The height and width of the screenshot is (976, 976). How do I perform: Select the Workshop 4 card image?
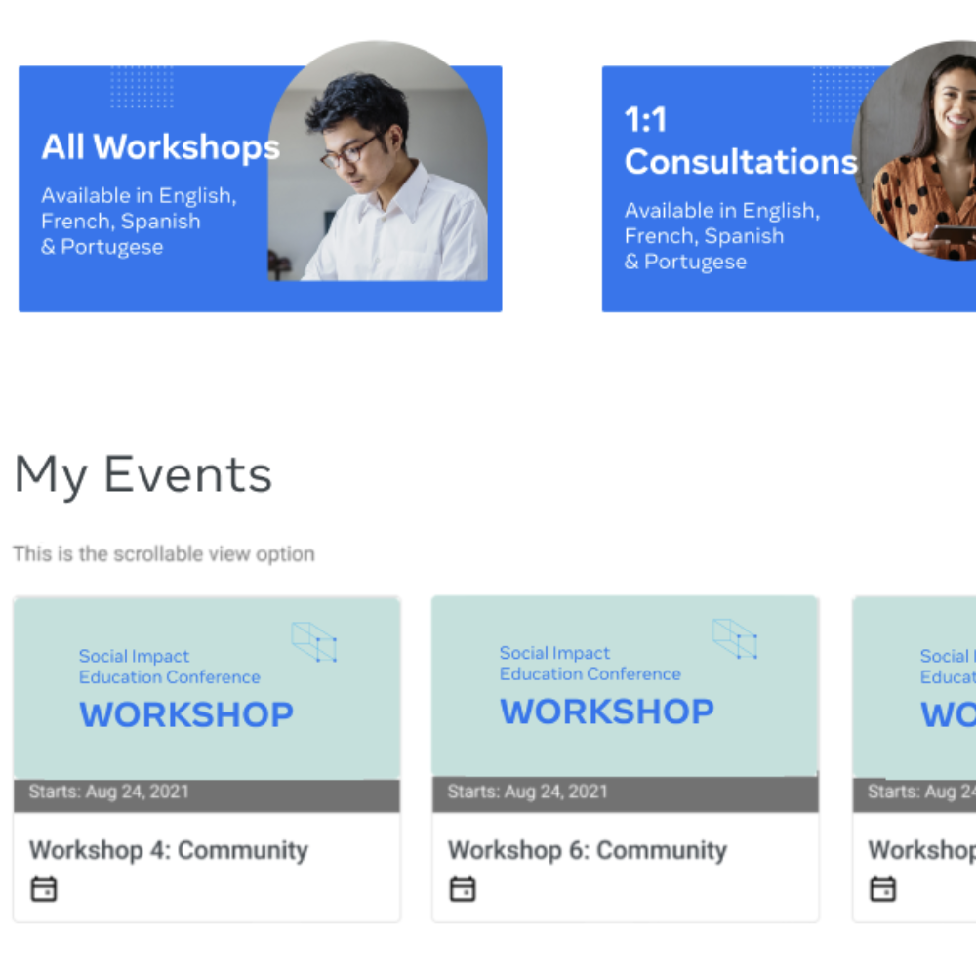coord(207,688)
